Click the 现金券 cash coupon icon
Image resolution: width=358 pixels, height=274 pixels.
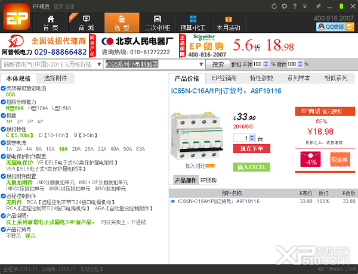(x=340, y=160)
